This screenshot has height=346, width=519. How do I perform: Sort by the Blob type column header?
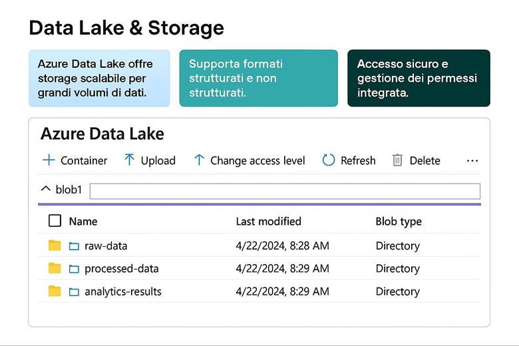coord(398,221)
